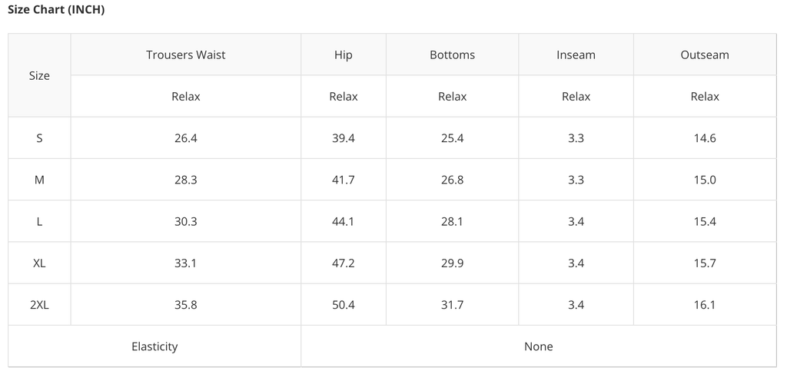Image resolution: width=787 pixels, height=384 pixels.
Task: Click outseam value 16.1 for size 2XL
Action: [x=704, y=304]
